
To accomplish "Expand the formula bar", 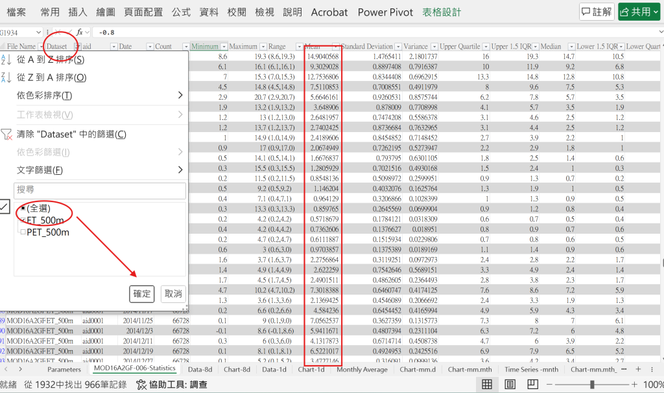I will pyautogui.click(x=661, y=32).
